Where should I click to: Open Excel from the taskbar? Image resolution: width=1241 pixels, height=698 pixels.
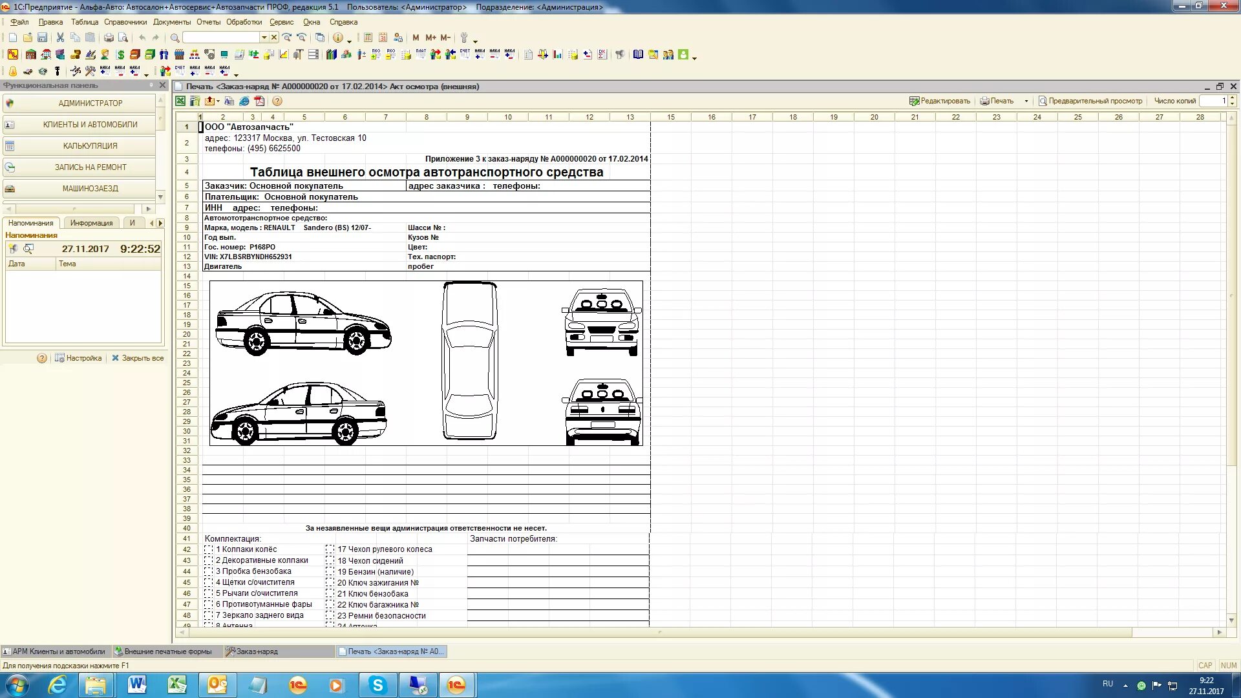pyautogui.click(x=177, y=685)
